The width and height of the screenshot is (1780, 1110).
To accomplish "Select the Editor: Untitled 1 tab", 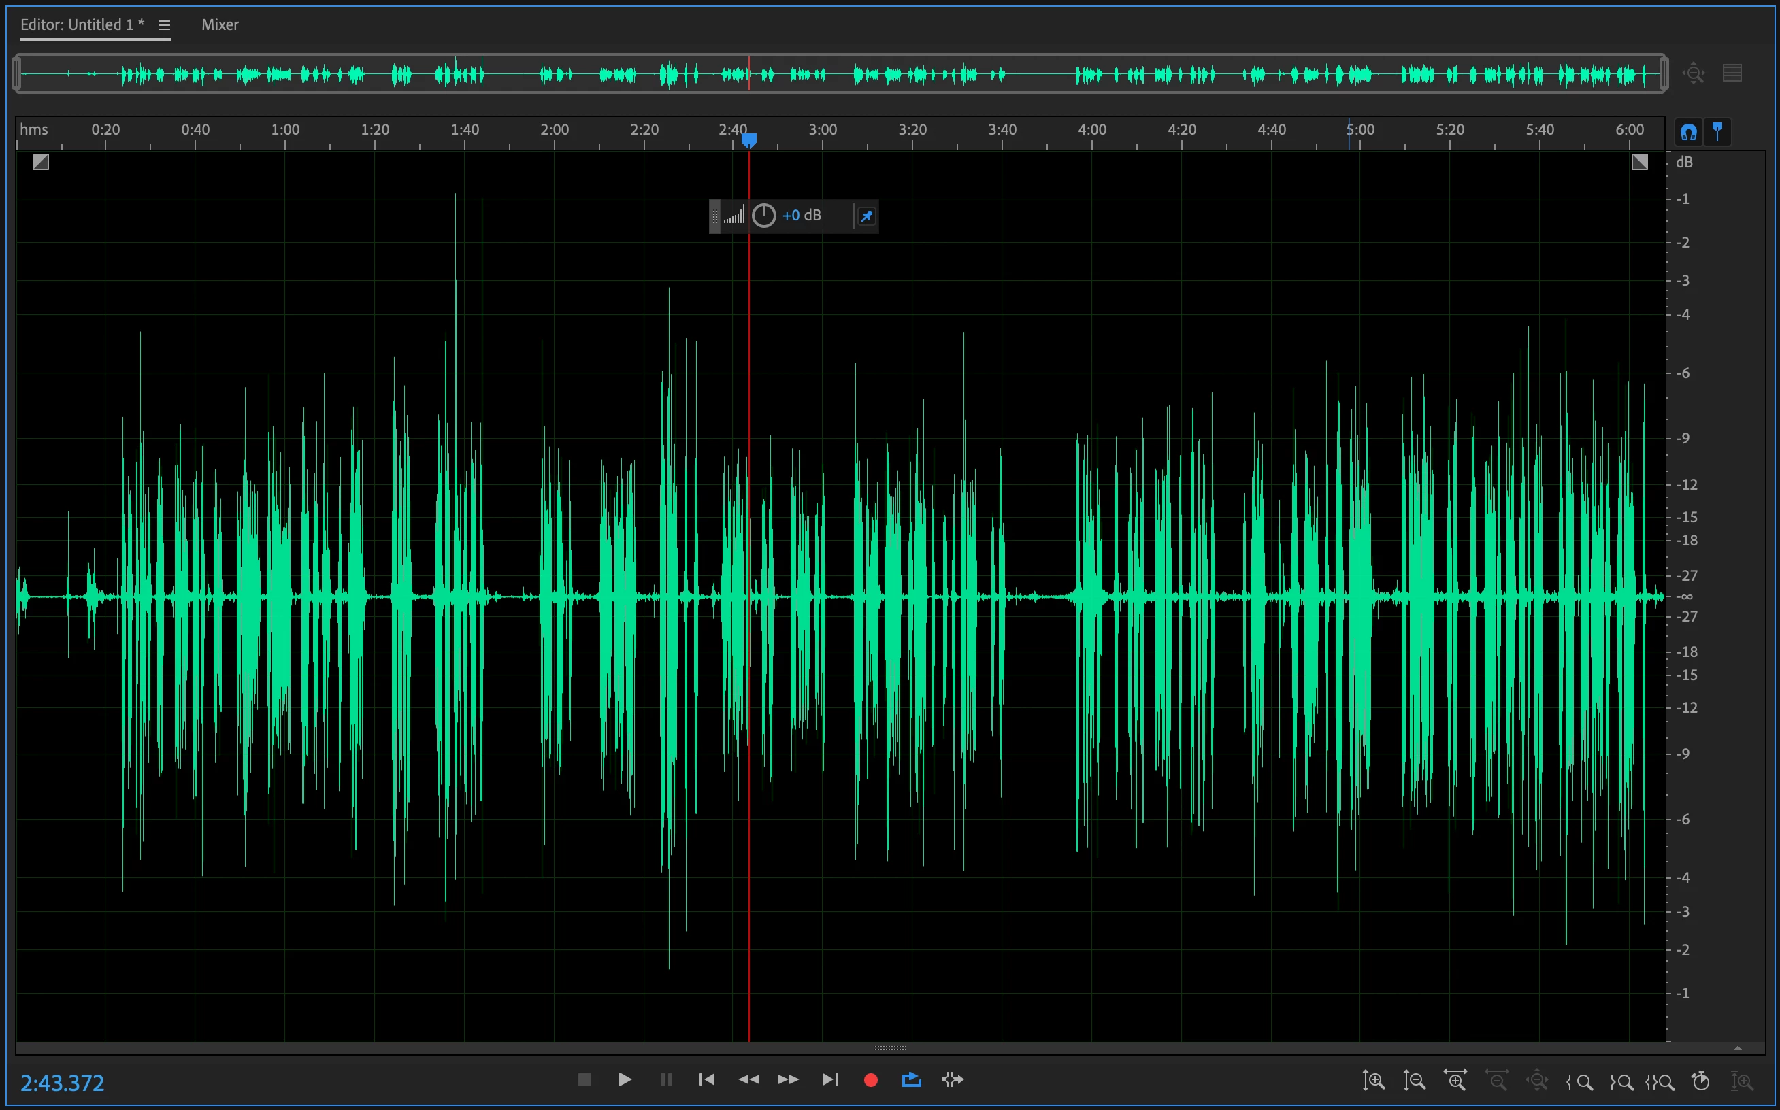I will tap(82, 25).
